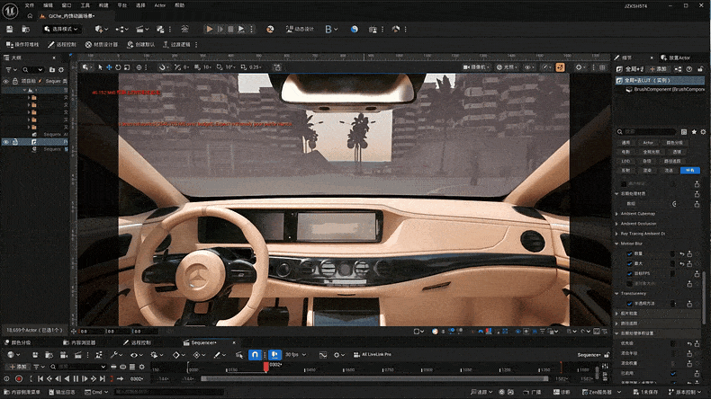Open the content browse icon next to save
The width and height of the screenshot is (711, 399).
26,29
